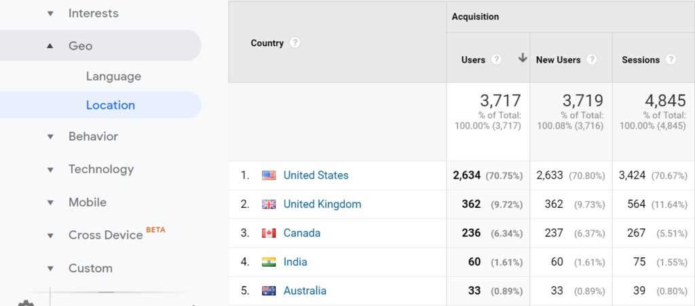Screen dimensions: 695x306
Task: Click the help icon beside Users column
Action: (496, 60)
